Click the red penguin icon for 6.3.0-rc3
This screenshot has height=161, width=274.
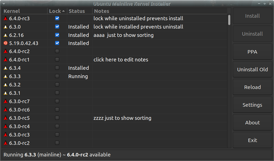coord(6,135)
